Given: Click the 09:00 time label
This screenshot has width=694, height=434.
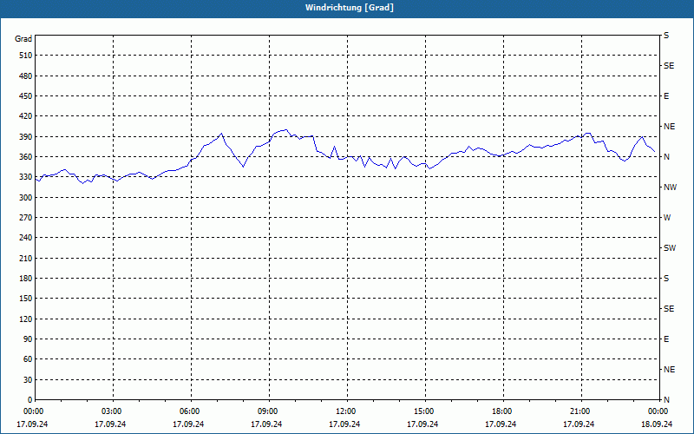Looking at the screenshot, I should coord(267,411).
